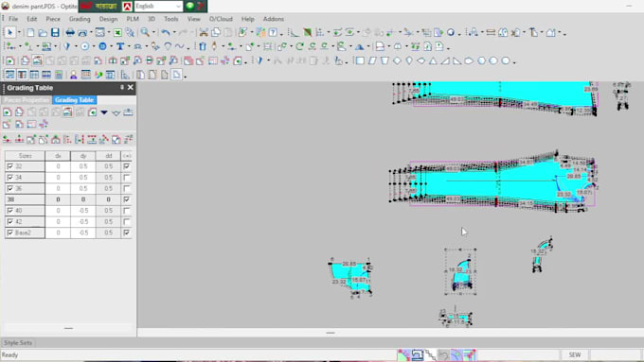Select the blue Button tool icon

click(x=102, y=46)
